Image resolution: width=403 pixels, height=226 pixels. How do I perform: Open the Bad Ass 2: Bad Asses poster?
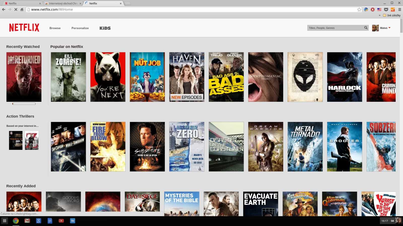pos(226,77)
